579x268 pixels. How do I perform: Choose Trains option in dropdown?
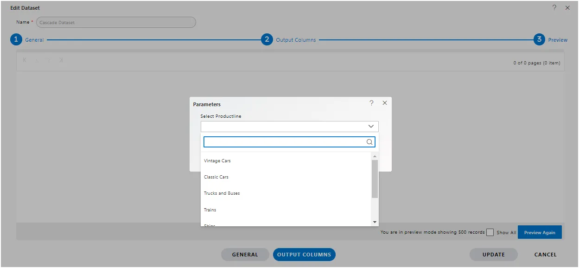point(286,210)
